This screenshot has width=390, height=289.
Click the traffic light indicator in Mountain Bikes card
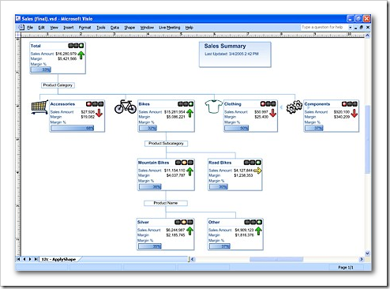pos(184,163)
